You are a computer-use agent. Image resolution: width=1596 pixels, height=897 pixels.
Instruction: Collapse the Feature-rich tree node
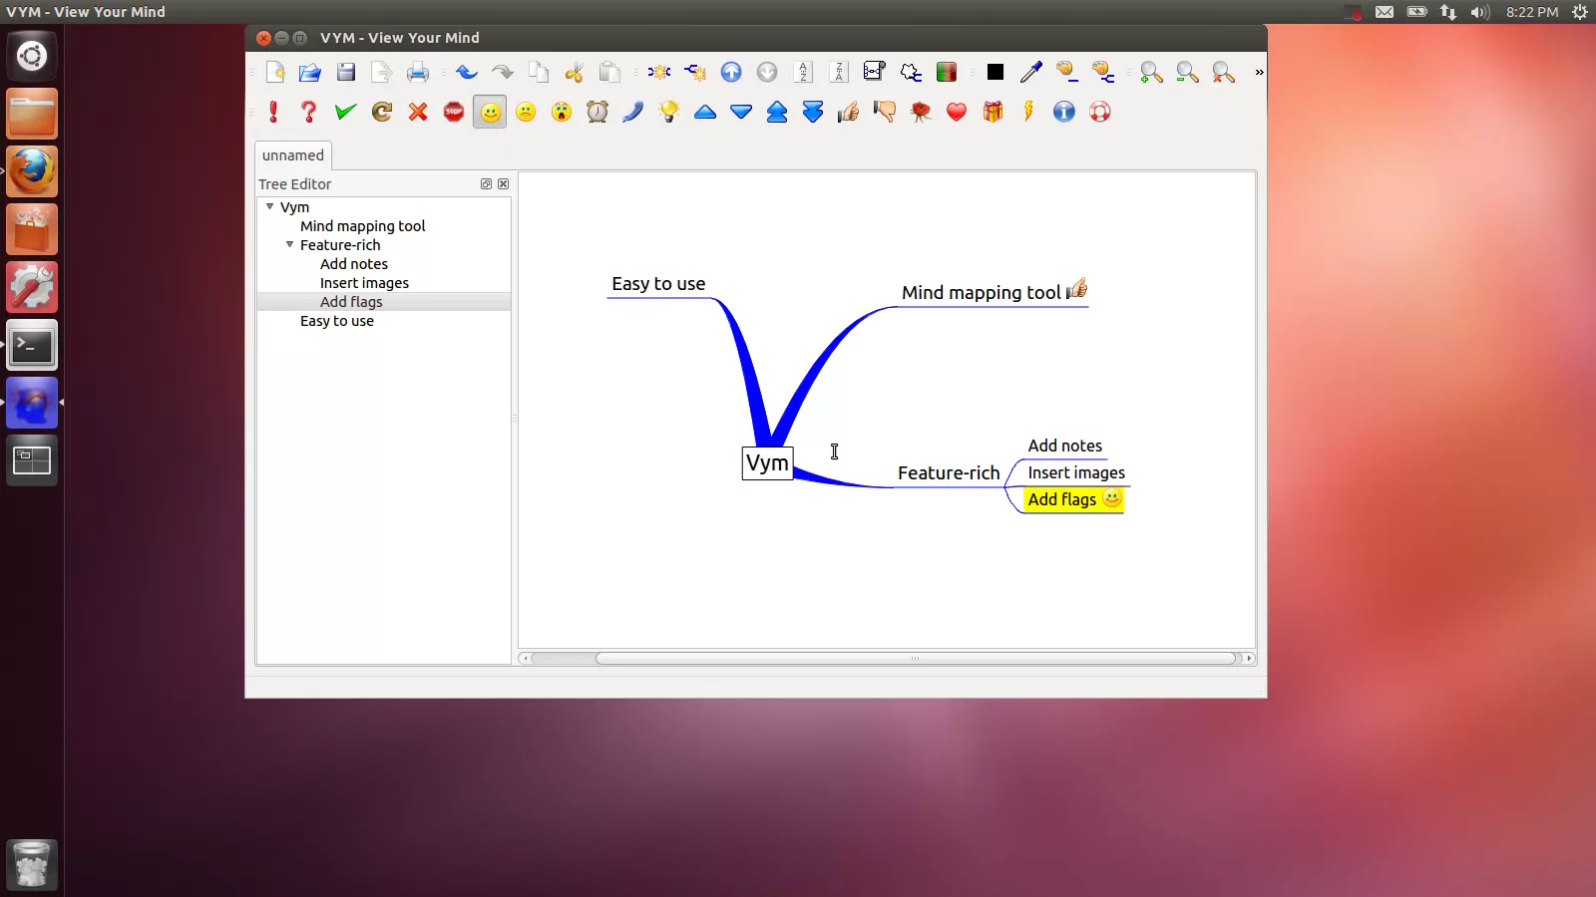[x=289, y=244]
